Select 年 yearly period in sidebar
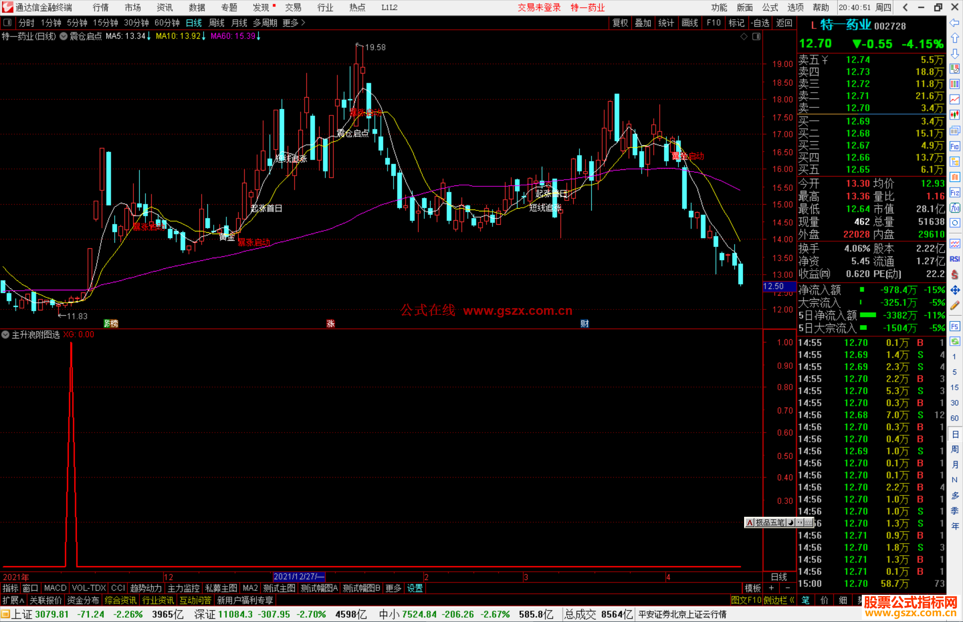 [955, 526]
